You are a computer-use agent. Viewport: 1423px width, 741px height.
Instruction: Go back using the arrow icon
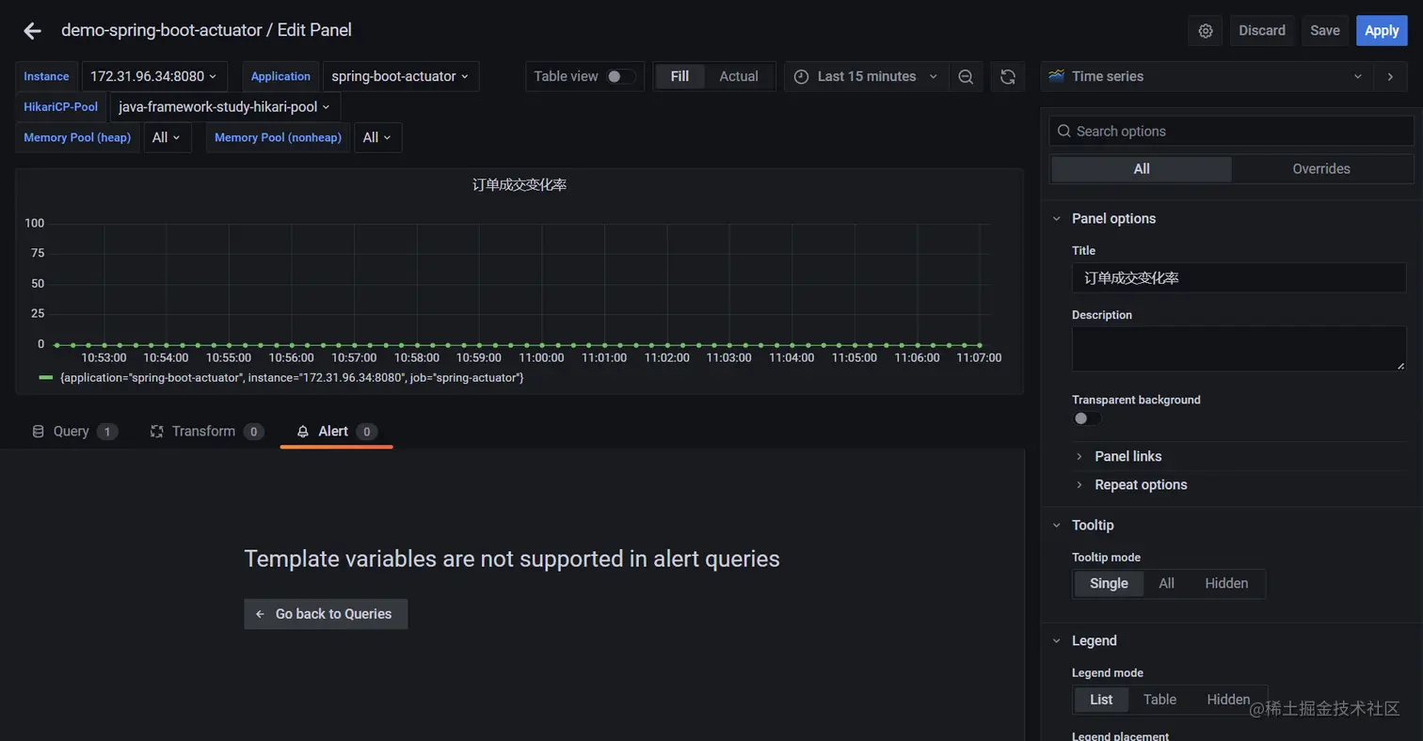tap(33, 31)
